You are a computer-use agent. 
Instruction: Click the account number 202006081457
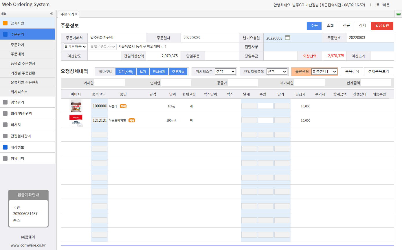[25, 214]
